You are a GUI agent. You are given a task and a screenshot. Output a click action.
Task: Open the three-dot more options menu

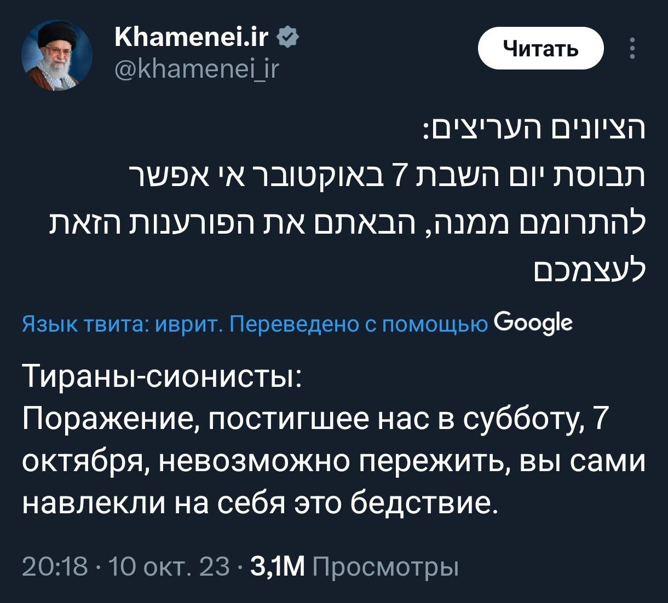pos(632,49)
